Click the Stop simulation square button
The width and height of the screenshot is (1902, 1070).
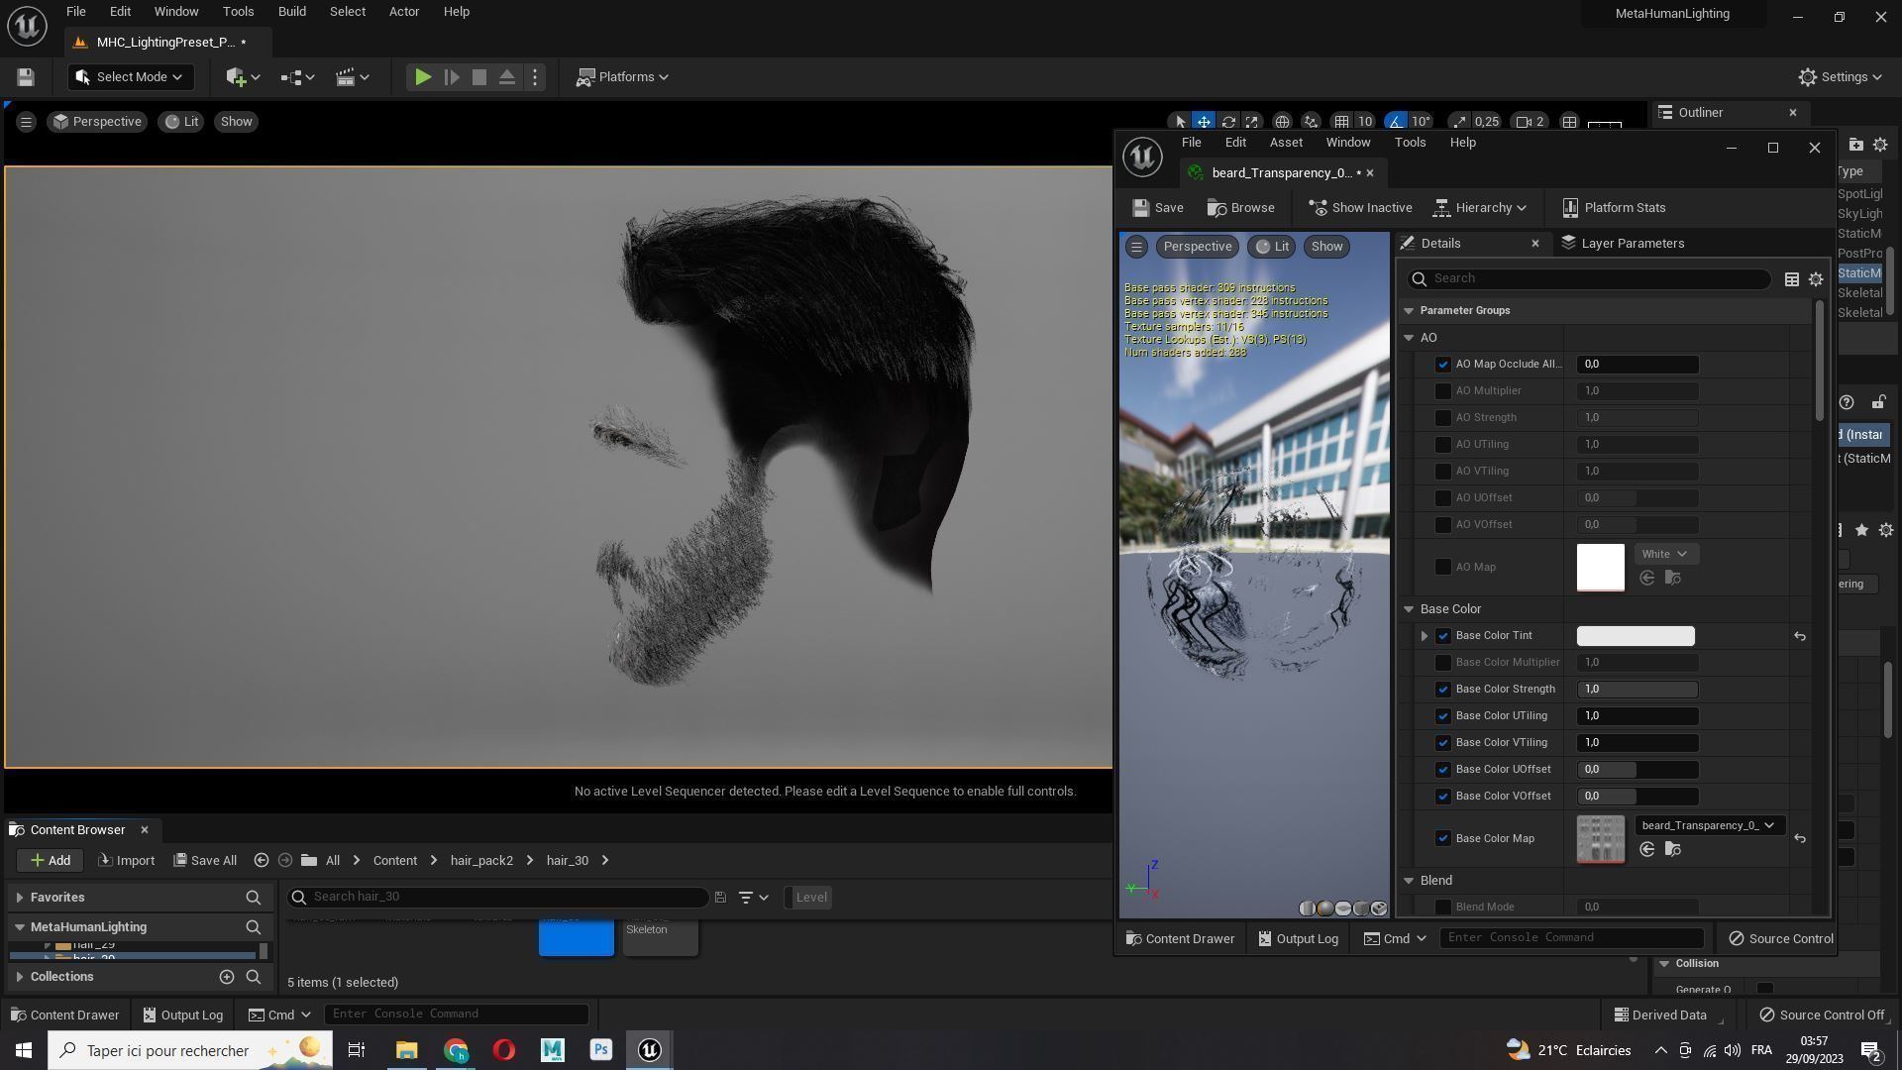[x=479, y=77]
